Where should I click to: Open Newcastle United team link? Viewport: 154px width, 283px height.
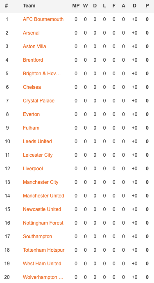coord(42,209)
